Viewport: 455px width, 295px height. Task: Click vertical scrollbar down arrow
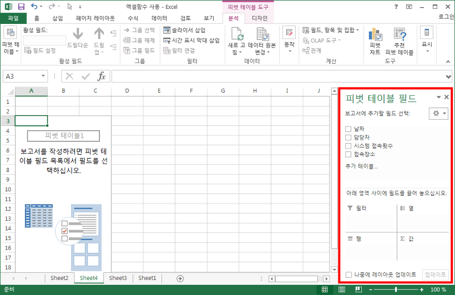pos(334,269)
